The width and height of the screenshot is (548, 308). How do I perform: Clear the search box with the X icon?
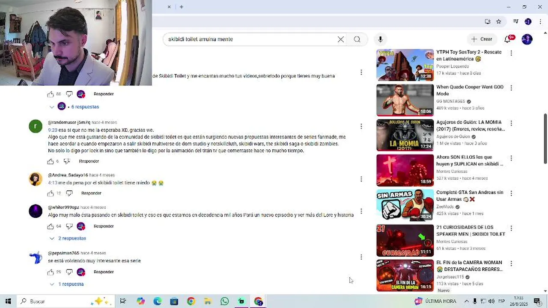tap(341, 39)
